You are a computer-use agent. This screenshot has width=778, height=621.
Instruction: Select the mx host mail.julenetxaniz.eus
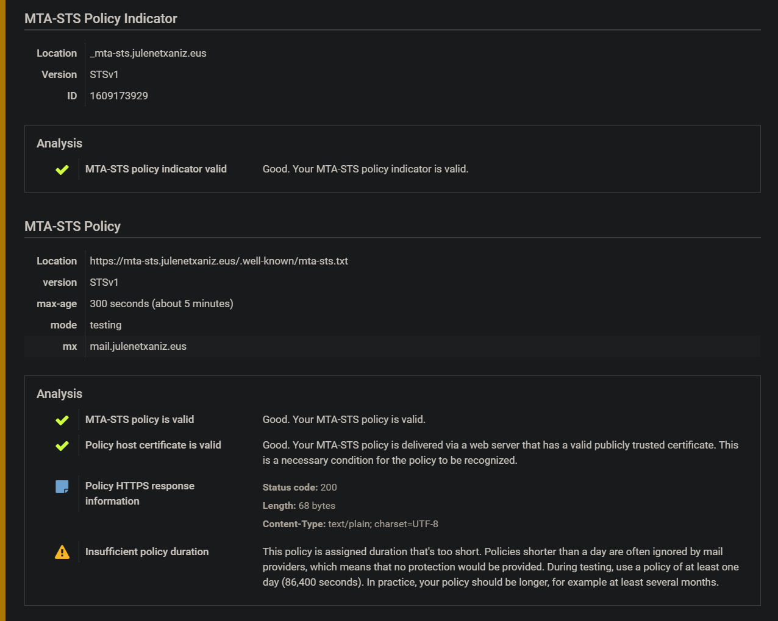tap(138, 346)
